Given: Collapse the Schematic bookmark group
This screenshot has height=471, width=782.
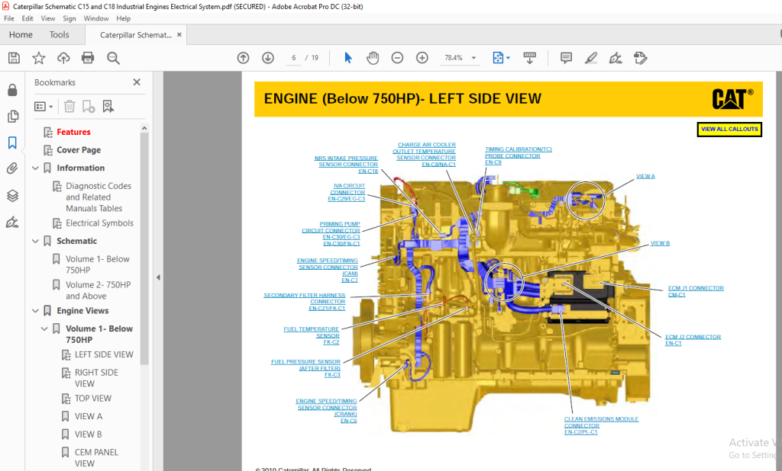Looking at the screenshot, I should 35,241.
